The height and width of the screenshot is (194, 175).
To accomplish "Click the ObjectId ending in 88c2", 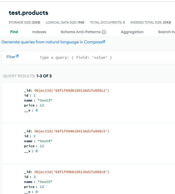I will [x=72, y=90].
